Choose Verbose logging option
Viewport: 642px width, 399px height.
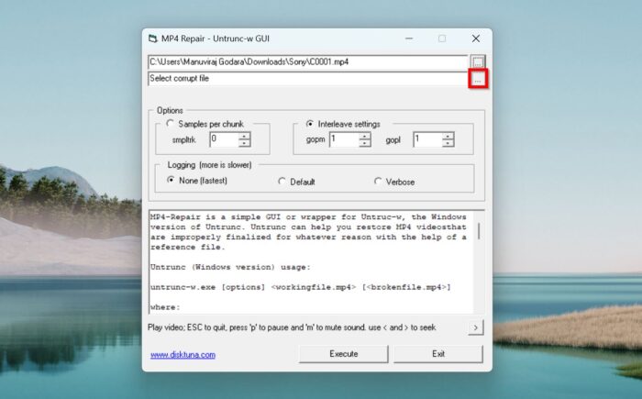(x=378, y=181)
